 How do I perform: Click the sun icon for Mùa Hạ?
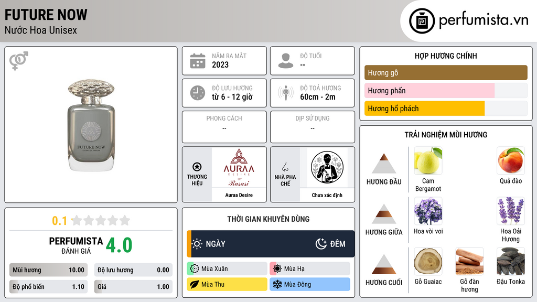(x=277, y=269)
